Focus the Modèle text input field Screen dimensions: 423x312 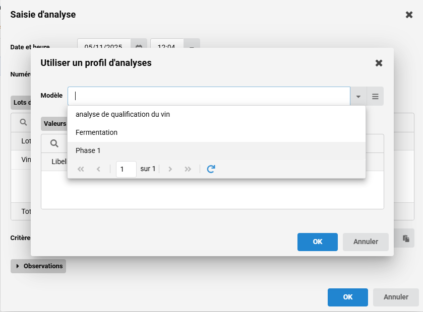click(209, 96)
